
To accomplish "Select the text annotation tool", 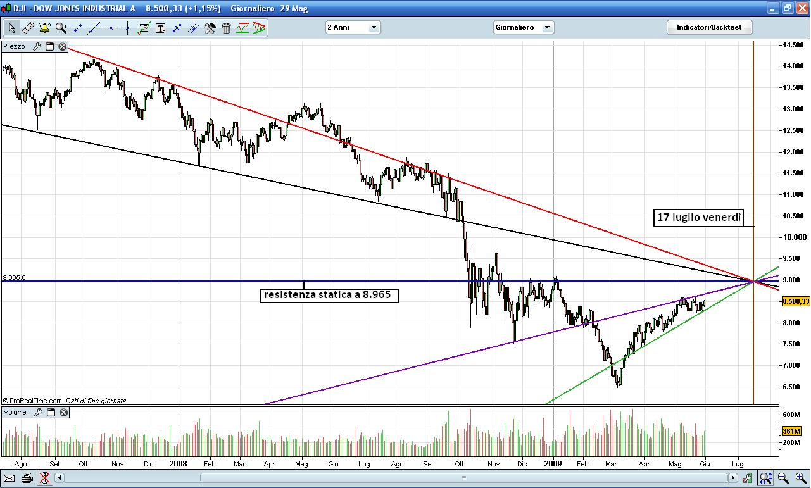I will pos(160,28).
